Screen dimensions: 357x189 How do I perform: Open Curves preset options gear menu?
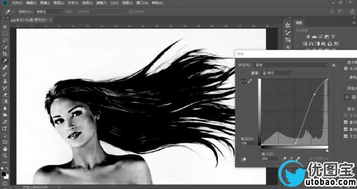334,65
